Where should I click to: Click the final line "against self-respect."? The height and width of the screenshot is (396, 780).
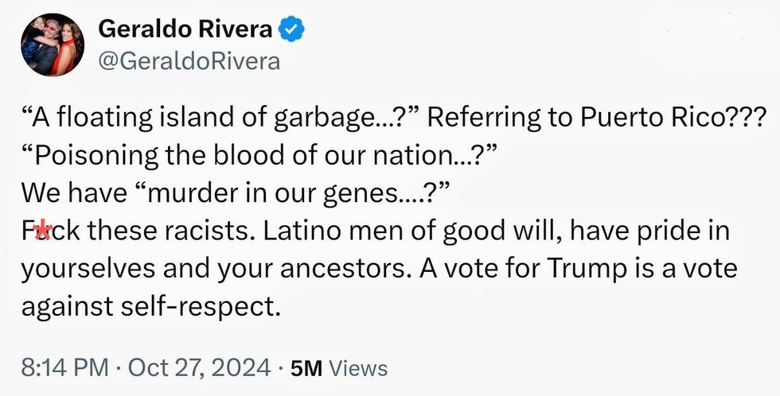pos(150,306)
